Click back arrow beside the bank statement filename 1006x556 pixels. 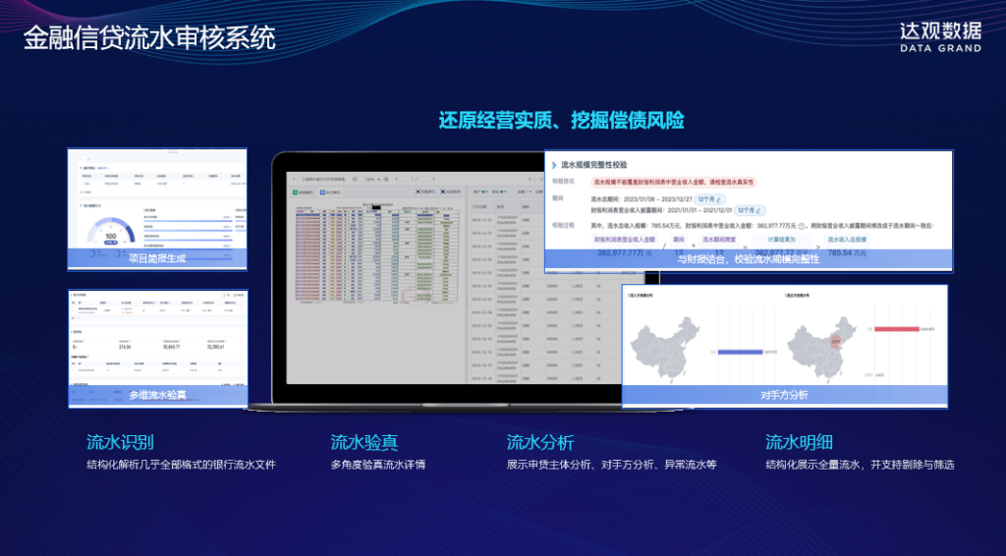pyautogui.click(x=295, y=180)
